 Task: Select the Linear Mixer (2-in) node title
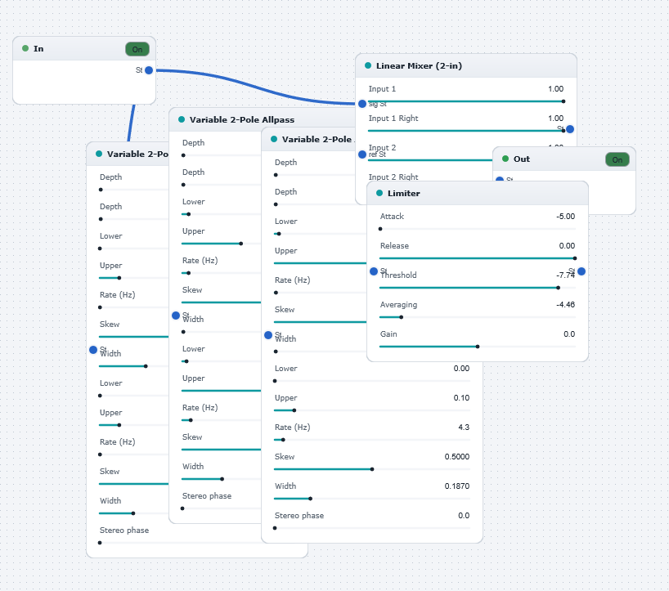tap(419, 65)
